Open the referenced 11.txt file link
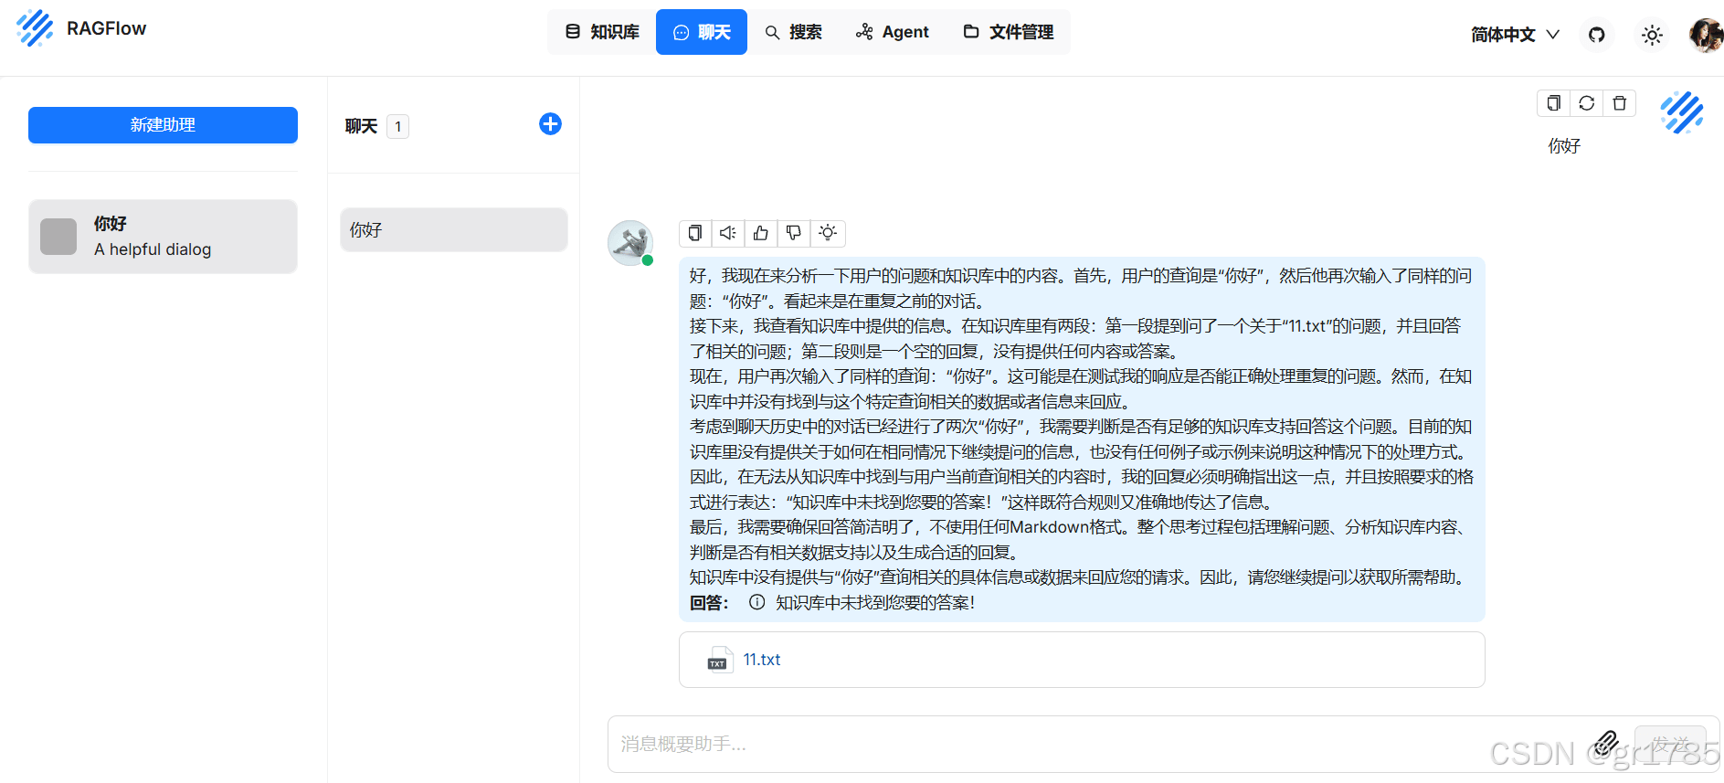Image resolution: width=1724 pixels, height=783 pixels. [x=761, y=660]
